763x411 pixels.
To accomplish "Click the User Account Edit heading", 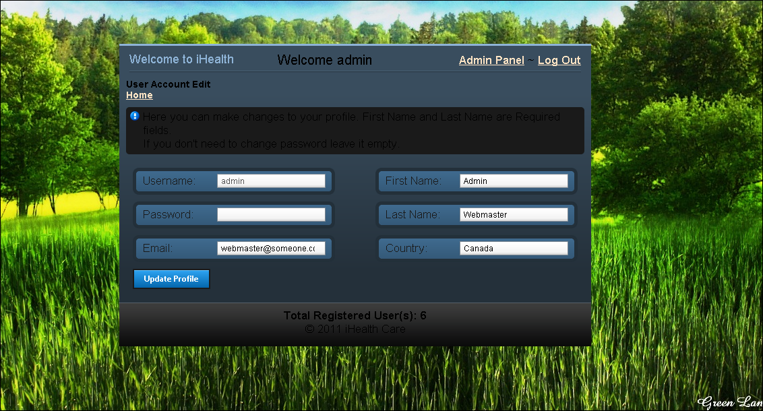I will pos(168,84).
